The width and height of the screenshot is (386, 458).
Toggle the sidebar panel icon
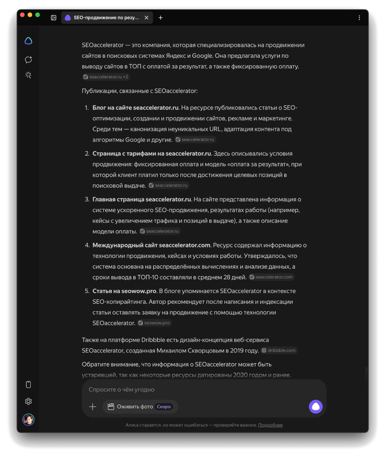pyautogui.click(x=54, y=18)
